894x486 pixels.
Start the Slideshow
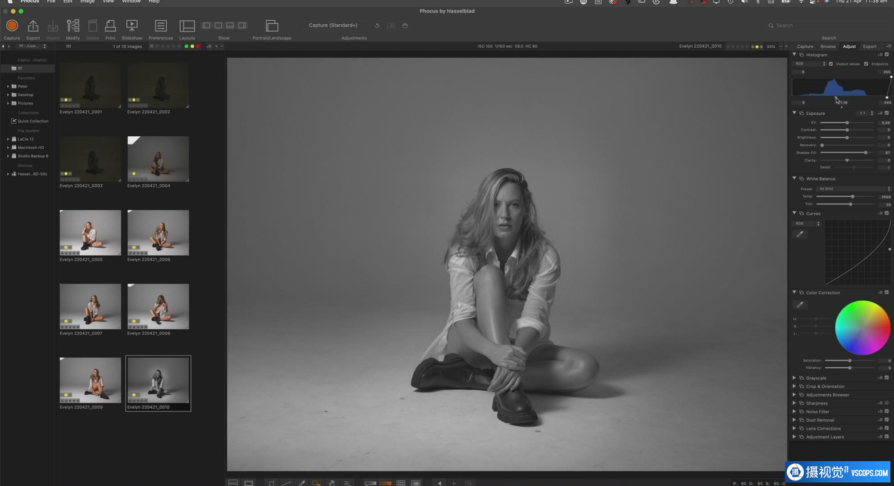(132, 26)
